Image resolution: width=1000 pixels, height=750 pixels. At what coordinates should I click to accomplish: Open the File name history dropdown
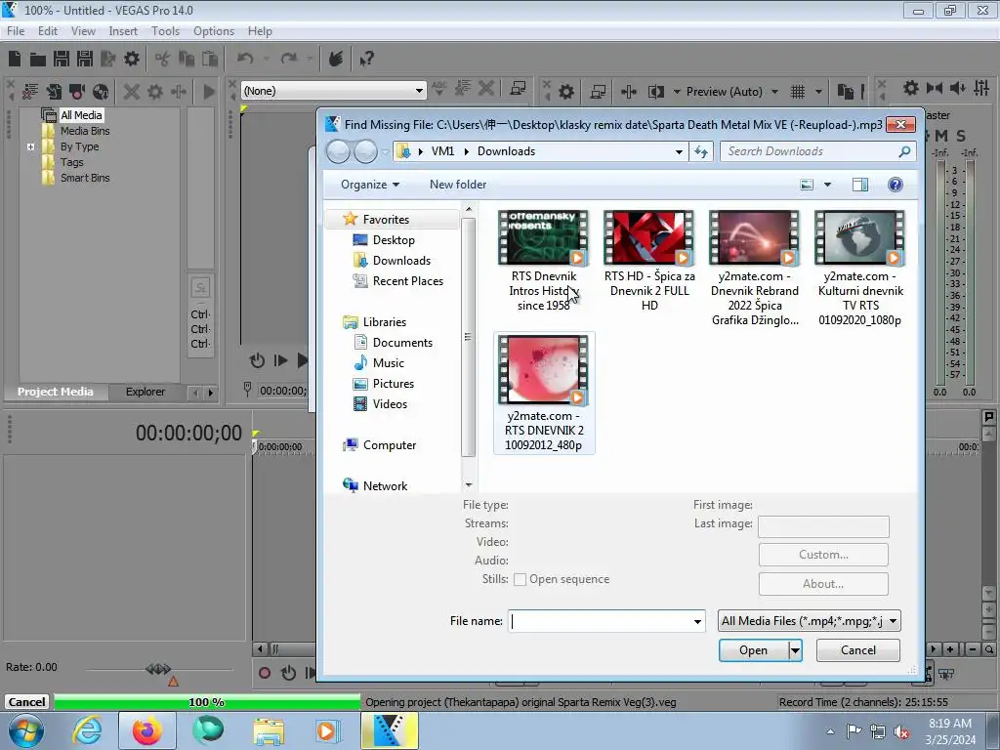(697, 621)
